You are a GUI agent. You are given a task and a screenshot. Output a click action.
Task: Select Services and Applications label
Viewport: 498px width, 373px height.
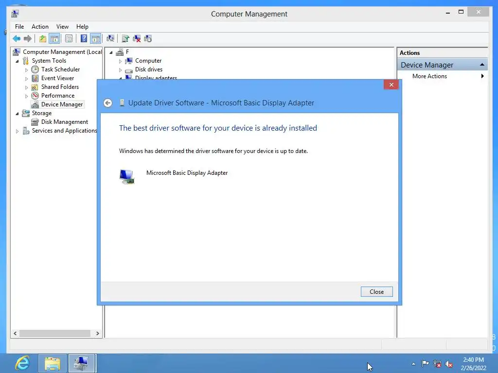pos(65,131)
